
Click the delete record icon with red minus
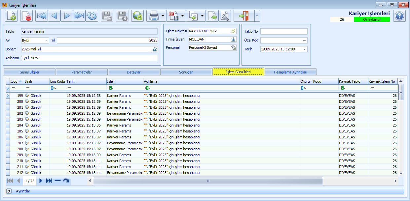click(26, 16)
